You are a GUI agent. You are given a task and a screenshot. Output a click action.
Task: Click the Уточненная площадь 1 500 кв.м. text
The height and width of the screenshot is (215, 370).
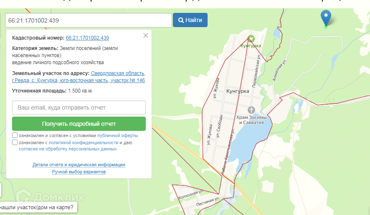coord(52,91)
